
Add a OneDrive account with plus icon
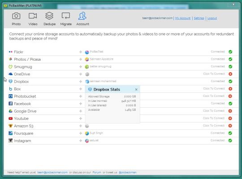[81, 74]
